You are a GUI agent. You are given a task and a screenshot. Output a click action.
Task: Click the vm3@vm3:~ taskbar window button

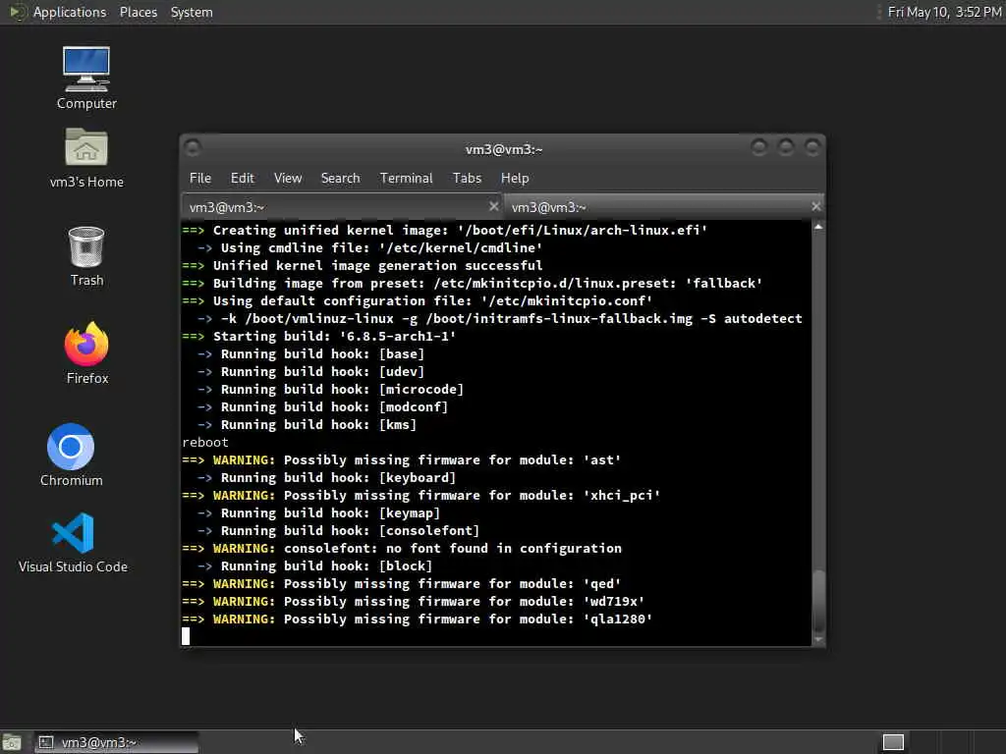click(x=117, y=742)
